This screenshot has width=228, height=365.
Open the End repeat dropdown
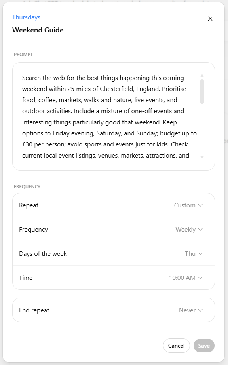(190, 310)
